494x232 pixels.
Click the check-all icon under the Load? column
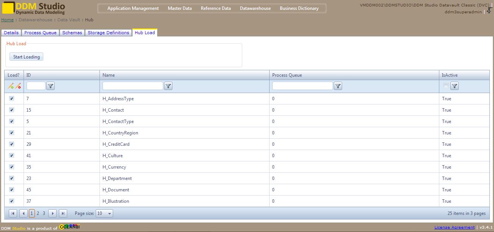click(11, 86)
